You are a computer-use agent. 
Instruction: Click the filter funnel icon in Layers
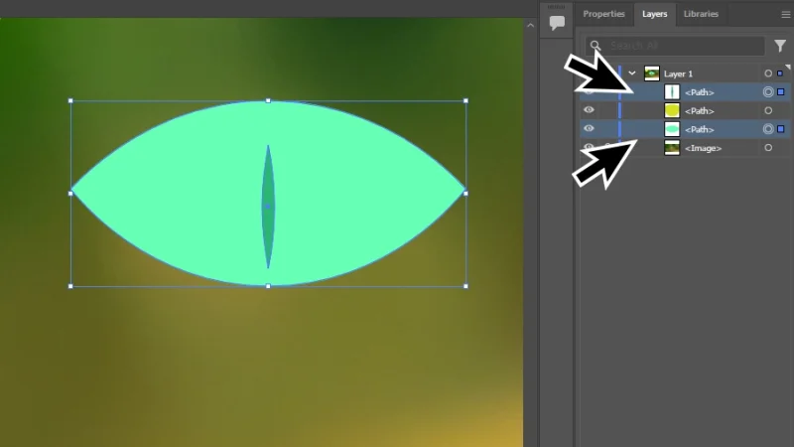(x=780, y=46)
